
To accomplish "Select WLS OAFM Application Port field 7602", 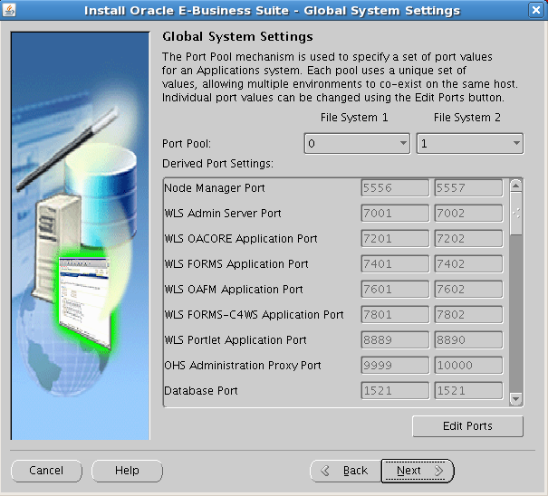I will coord(468,290).
